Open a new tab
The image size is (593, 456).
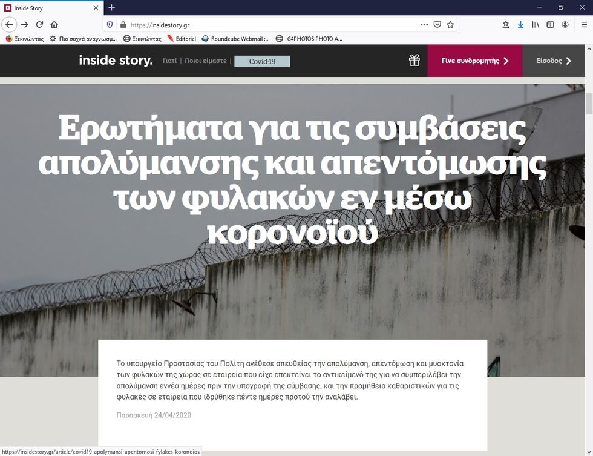[x=111, y=7]
